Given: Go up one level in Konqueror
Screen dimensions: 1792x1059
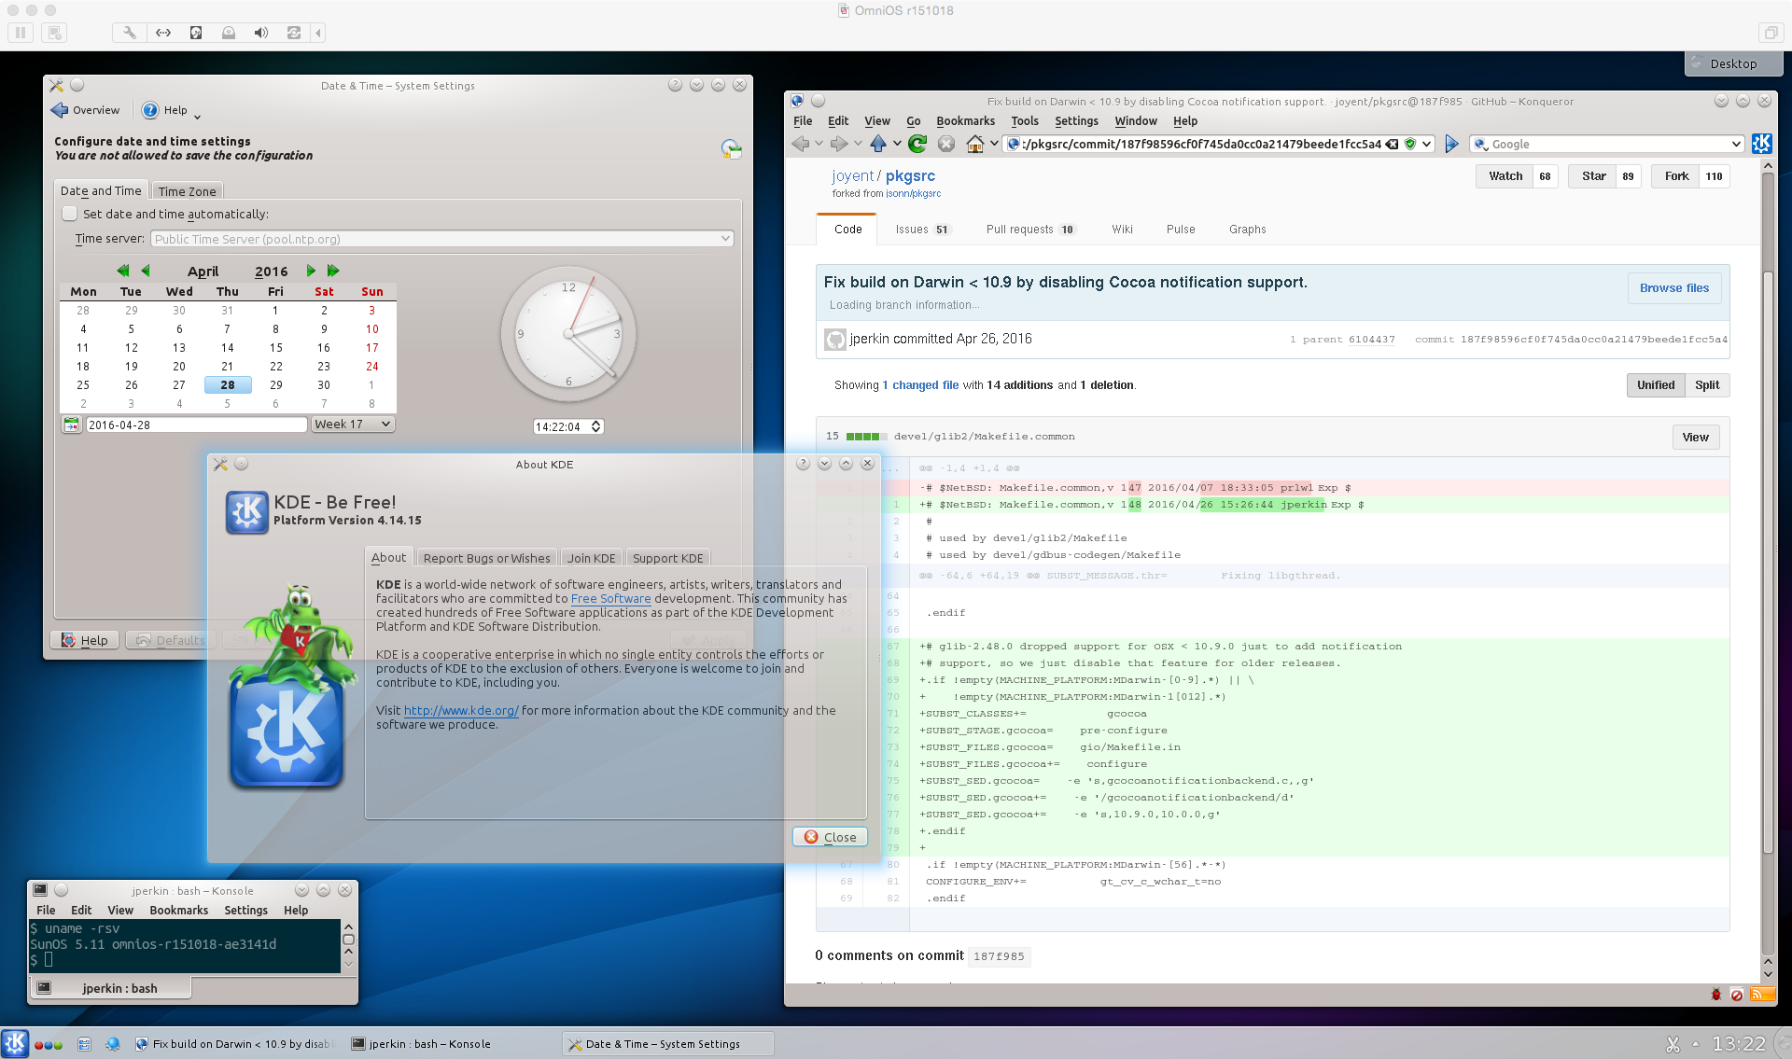Looking at the screenshot, I should click(877, 144).
